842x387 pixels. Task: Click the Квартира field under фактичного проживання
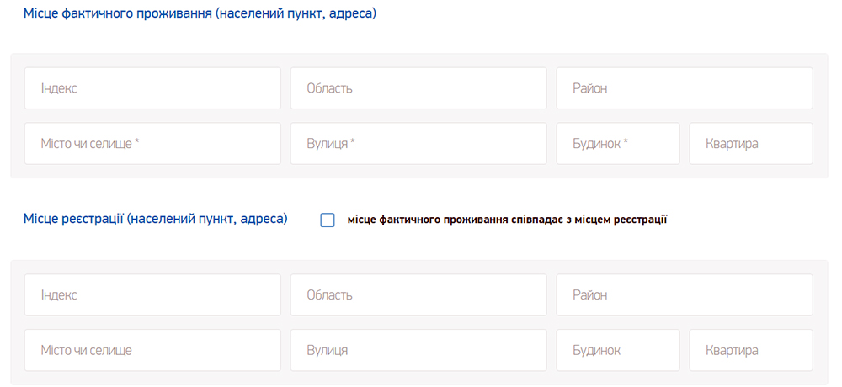(x=751, y=143)
